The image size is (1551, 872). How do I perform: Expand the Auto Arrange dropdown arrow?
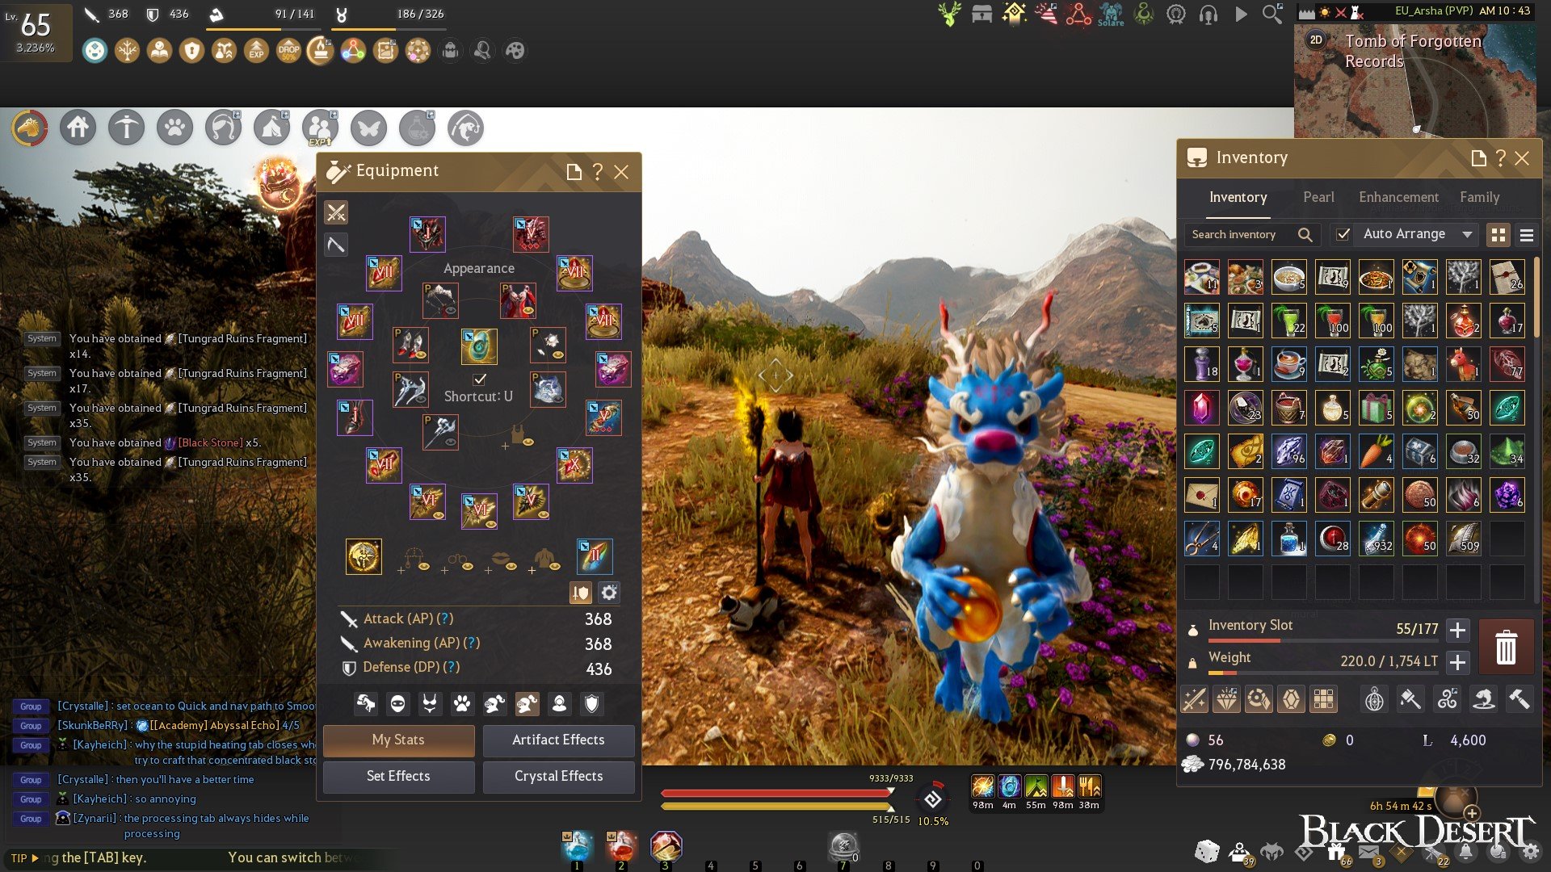(x=1467, y=234)
